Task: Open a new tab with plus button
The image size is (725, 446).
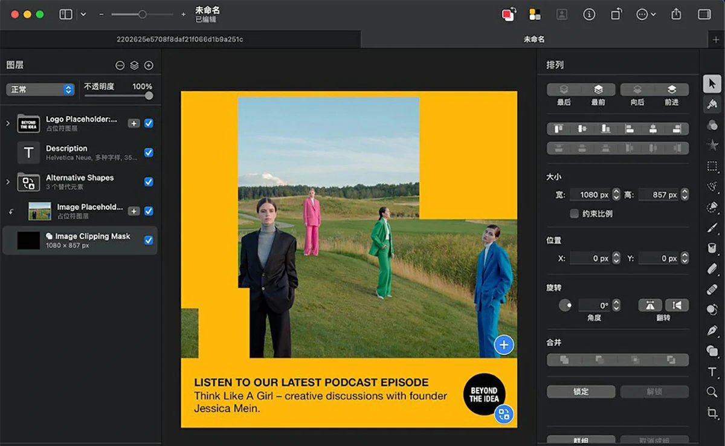Action: [x=717, y=39]
